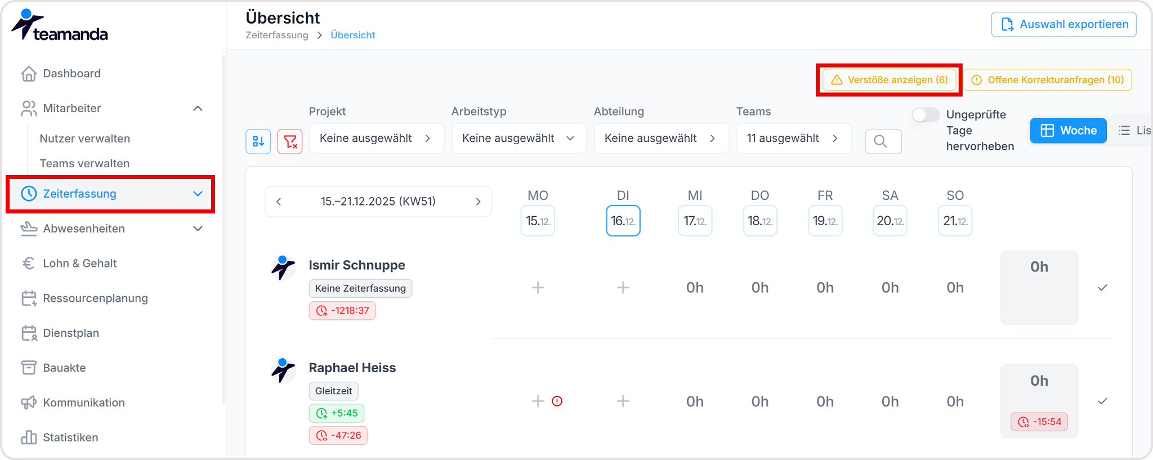Viewport: 1153px width, 460px height.
Task: Collapse the Mitarbeiter menu chevron
Action: tap(198, 109)
